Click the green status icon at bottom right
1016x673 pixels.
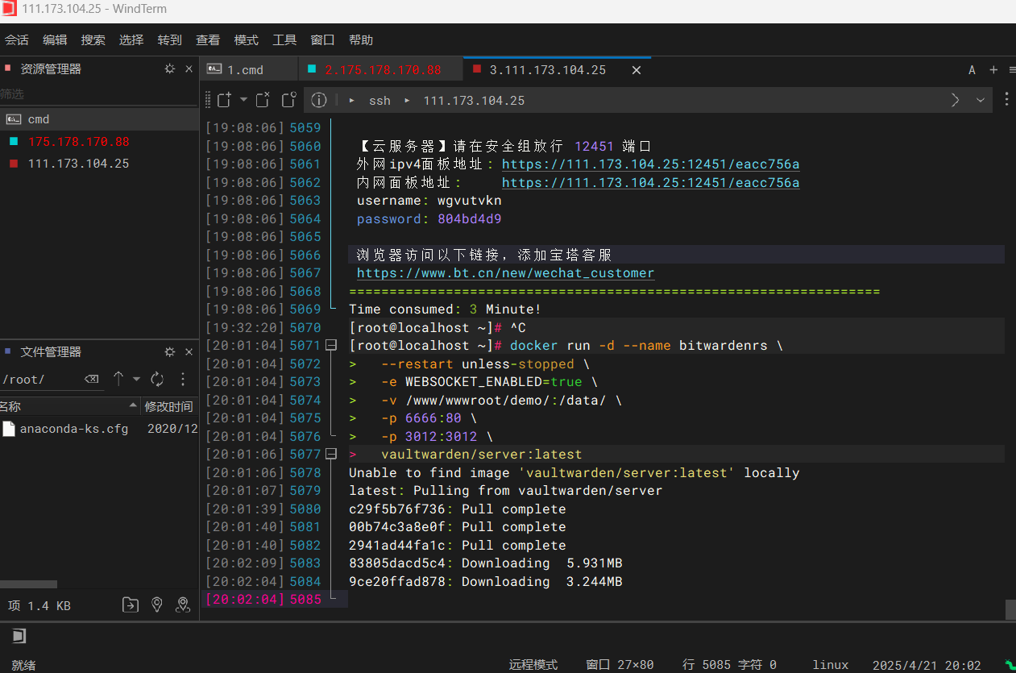[1009, 665]
